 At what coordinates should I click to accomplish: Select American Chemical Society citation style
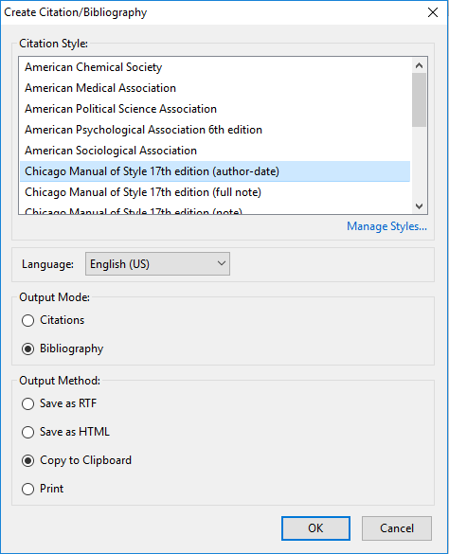(215, 67)
